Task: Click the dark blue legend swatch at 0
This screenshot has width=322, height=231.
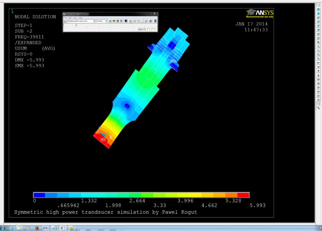Action: (39, 195)
